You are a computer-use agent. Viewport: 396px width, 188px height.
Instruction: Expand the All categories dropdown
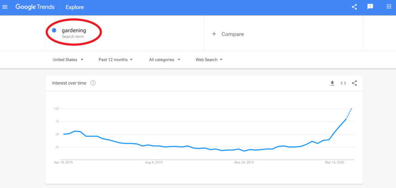[165, 60]
